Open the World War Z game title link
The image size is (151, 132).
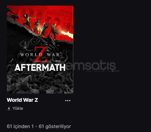(22, 100)
